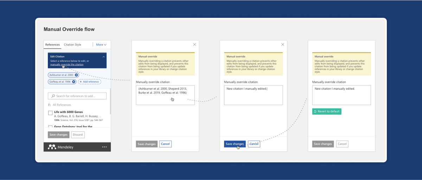Viewport: 422px width, 180px height.
Task: Open the three-dot menu in the Mendeley footer
Action: (104, 147)
